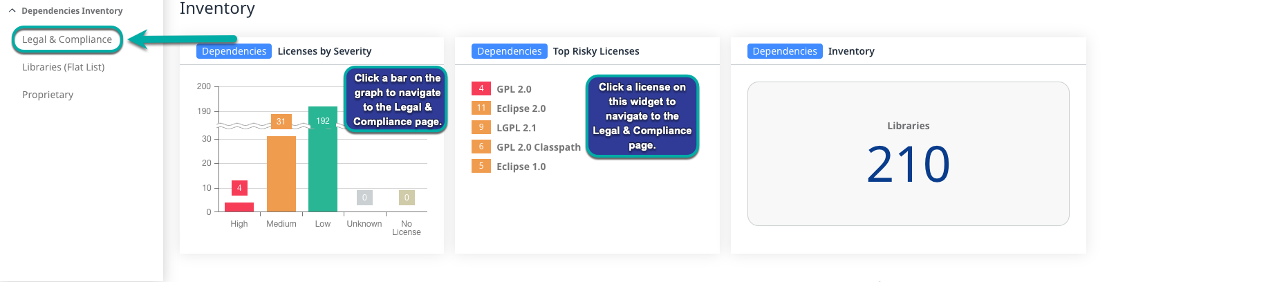The height and width of the screenshot is (282, 1284).
Task: Click the Unknown bar's 0 value label
Action: (364, 198)
